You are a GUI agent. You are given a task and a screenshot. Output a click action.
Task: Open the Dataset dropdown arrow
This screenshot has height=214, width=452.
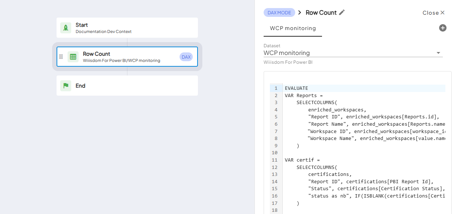[x=438, y=53]
